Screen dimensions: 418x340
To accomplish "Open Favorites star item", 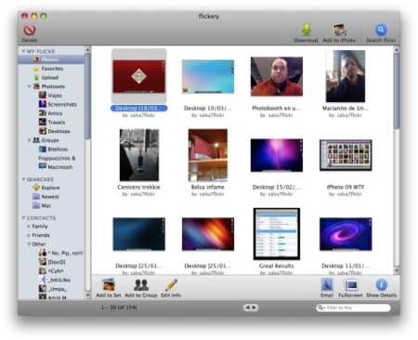I will pyautogui.click(x=51, y=69).
